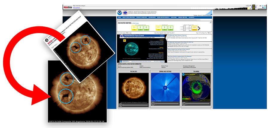Screen dimensions: 269x128
Task: Click the G box under Latest Observed
Action: [x=170, y=28]
